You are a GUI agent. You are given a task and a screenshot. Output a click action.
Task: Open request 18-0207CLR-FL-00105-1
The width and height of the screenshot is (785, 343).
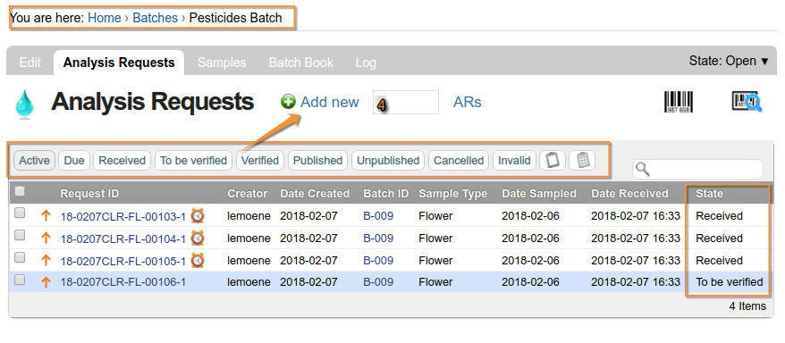pos(123,261)
